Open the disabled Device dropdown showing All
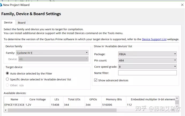This screenshot has width=185, height=116. [53, 59]
